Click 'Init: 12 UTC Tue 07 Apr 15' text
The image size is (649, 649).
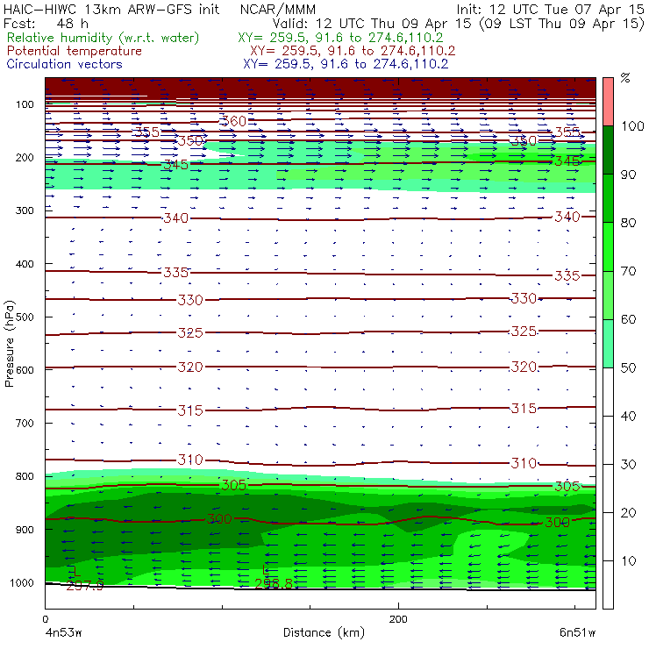click(550, 10)
